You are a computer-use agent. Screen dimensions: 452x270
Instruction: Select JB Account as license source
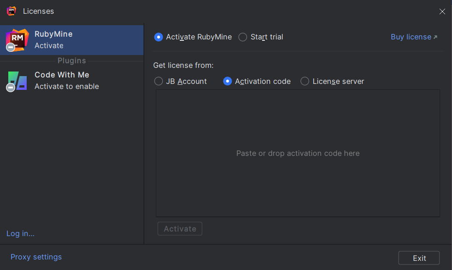pyautogui.click(x=159, y=81)
